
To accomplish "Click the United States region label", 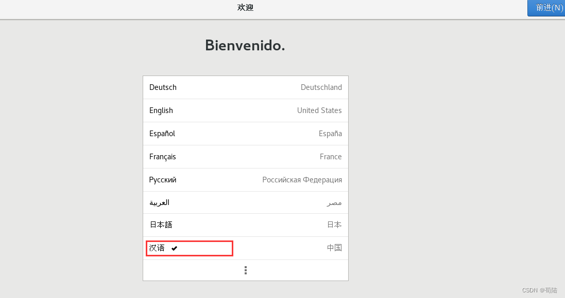I will pyautogui.click(x=319, y=110).
